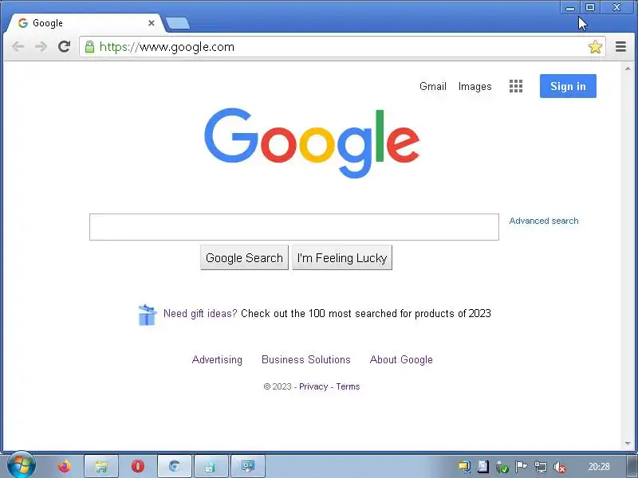Open the floppy disk app in taskbar

(211, 466)
